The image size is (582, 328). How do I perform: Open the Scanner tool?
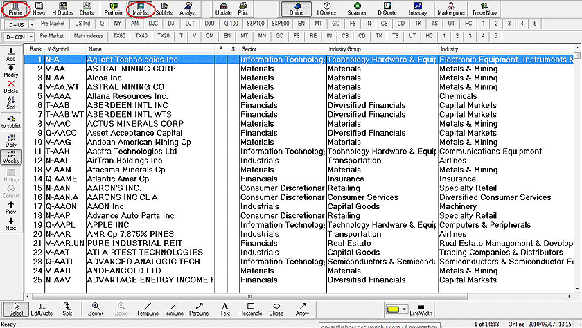tap(357, 8)
